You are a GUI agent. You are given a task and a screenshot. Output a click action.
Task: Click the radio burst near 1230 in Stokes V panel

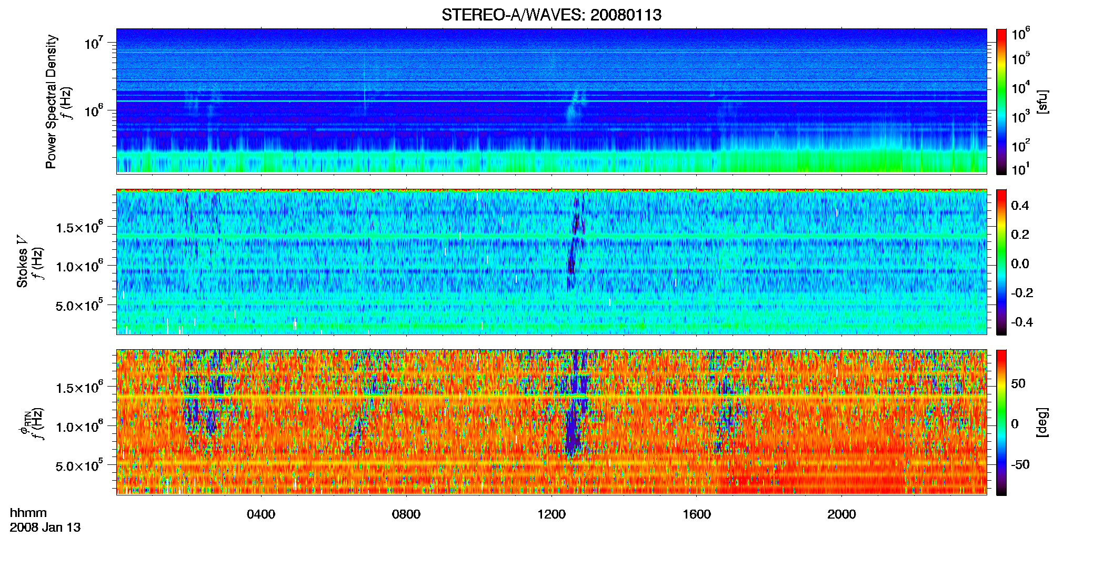click(x=575, y=242)
